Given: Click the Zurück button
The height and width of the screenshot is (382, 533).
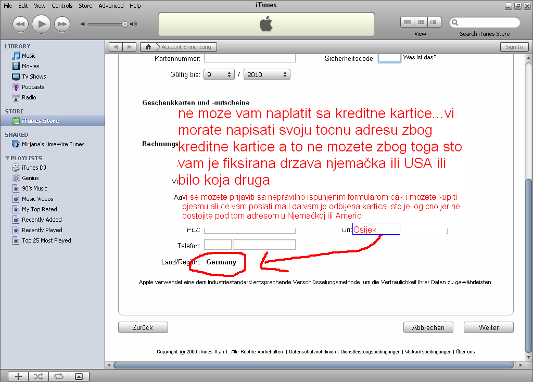Looking at the screenshot, I should click(143, 327).
